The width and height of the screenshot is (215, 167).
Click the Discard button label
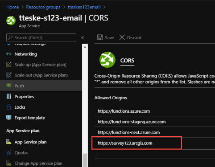134,38
